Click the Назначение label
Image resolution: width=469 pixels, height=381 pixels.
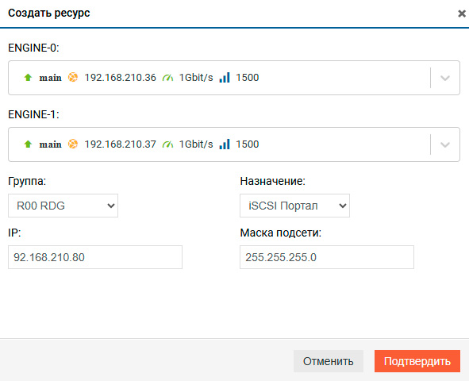click(x=272, y=181)
